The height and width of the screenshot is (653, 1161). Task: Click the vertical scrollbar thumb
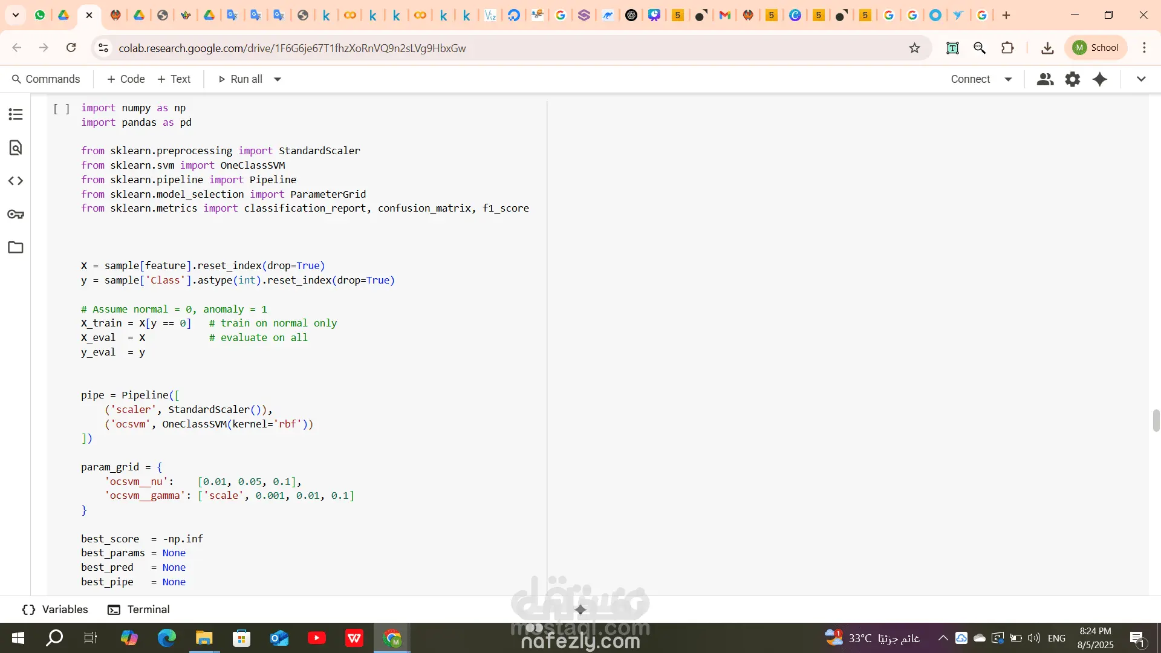pos(1156,420)
